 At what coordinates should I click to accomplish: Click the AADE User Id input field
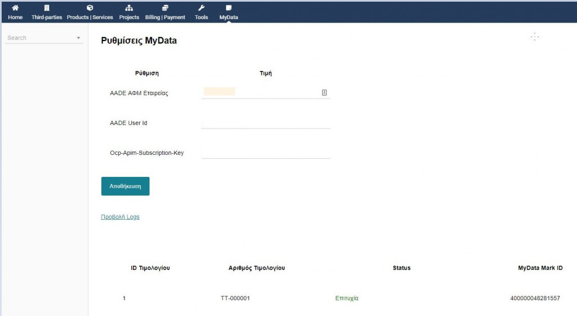(265, 122)
